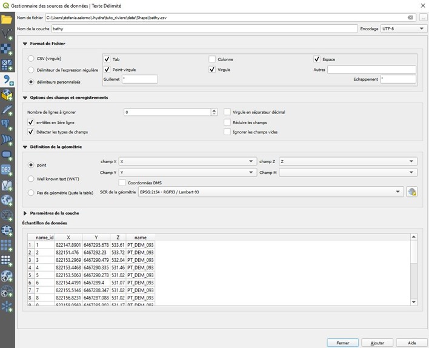Select the Vector Tile source icon
The height and width of the screenshot is (348, 429).
[x=7, y=261]
